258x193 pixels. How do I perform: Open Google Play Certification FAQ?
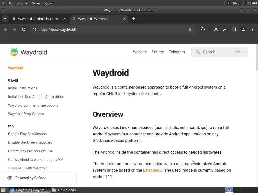click(x=27, y=134)
